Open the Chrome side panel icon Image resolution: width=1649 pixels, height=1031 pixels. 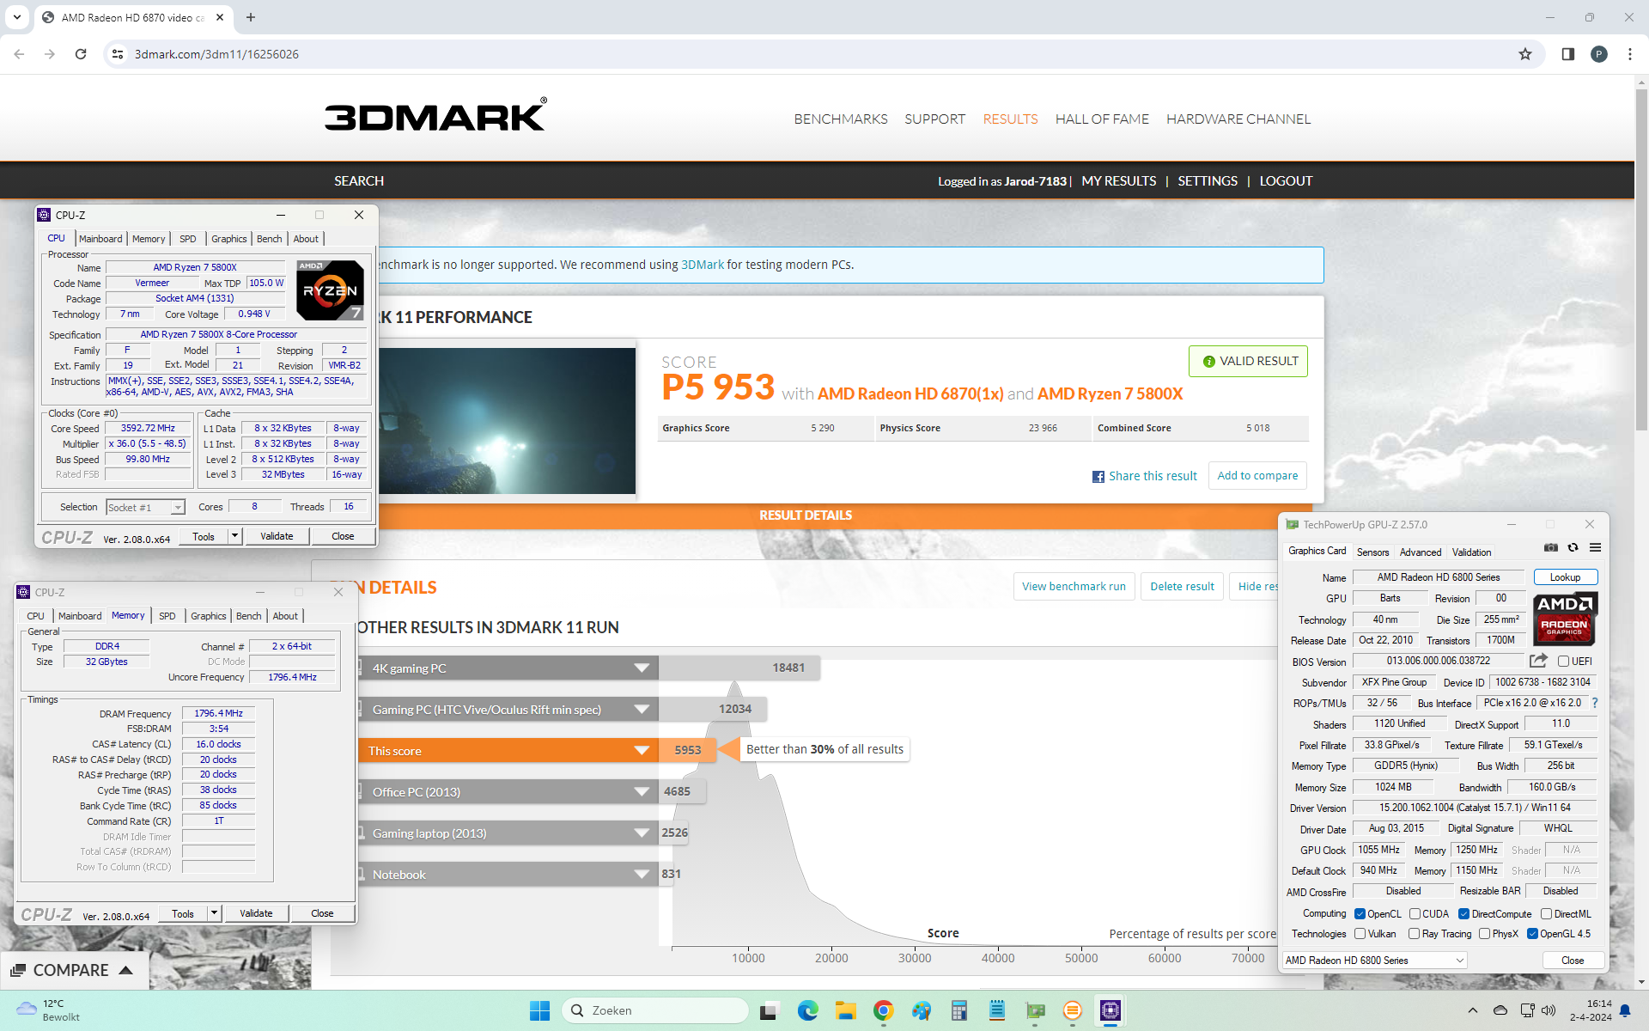coord(1567,54)
